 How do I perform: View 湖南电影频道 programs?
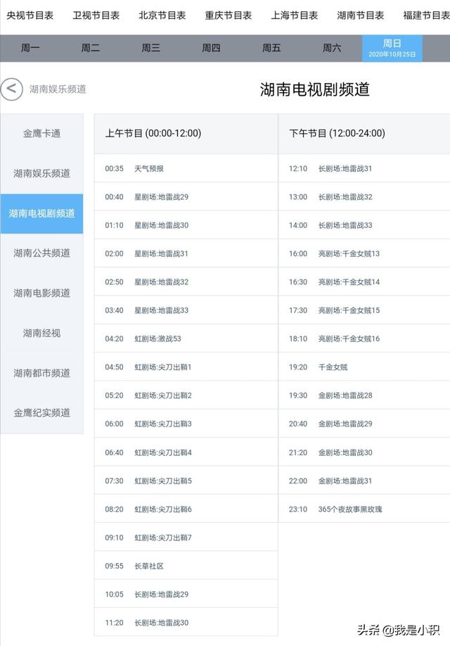(41, 293)
